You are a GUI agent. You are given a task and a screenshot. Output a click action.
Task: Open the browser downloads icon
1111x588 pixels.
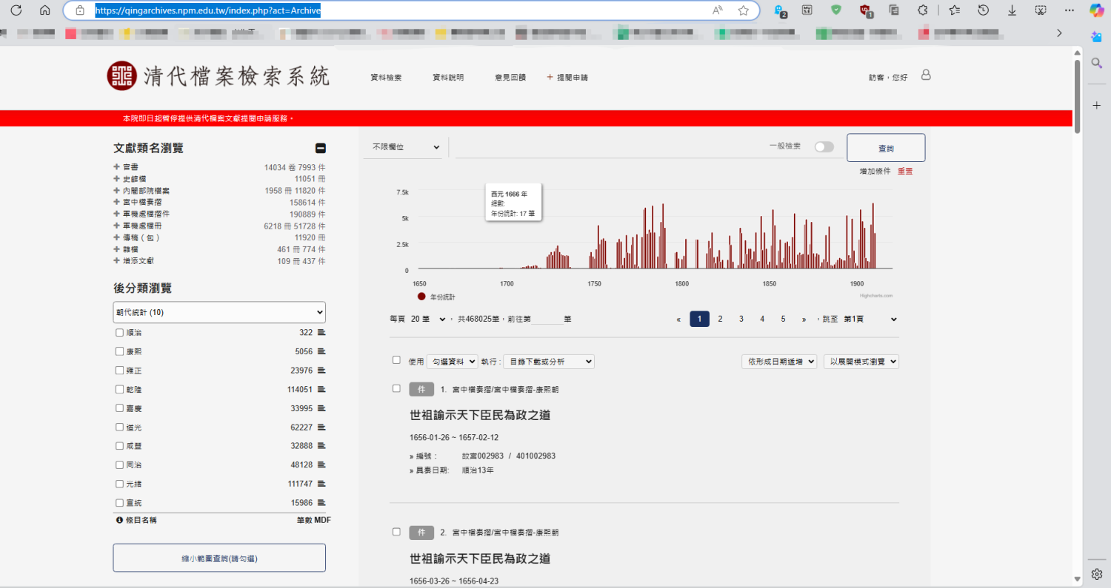pyautogui.click(x=1012, y=10)
